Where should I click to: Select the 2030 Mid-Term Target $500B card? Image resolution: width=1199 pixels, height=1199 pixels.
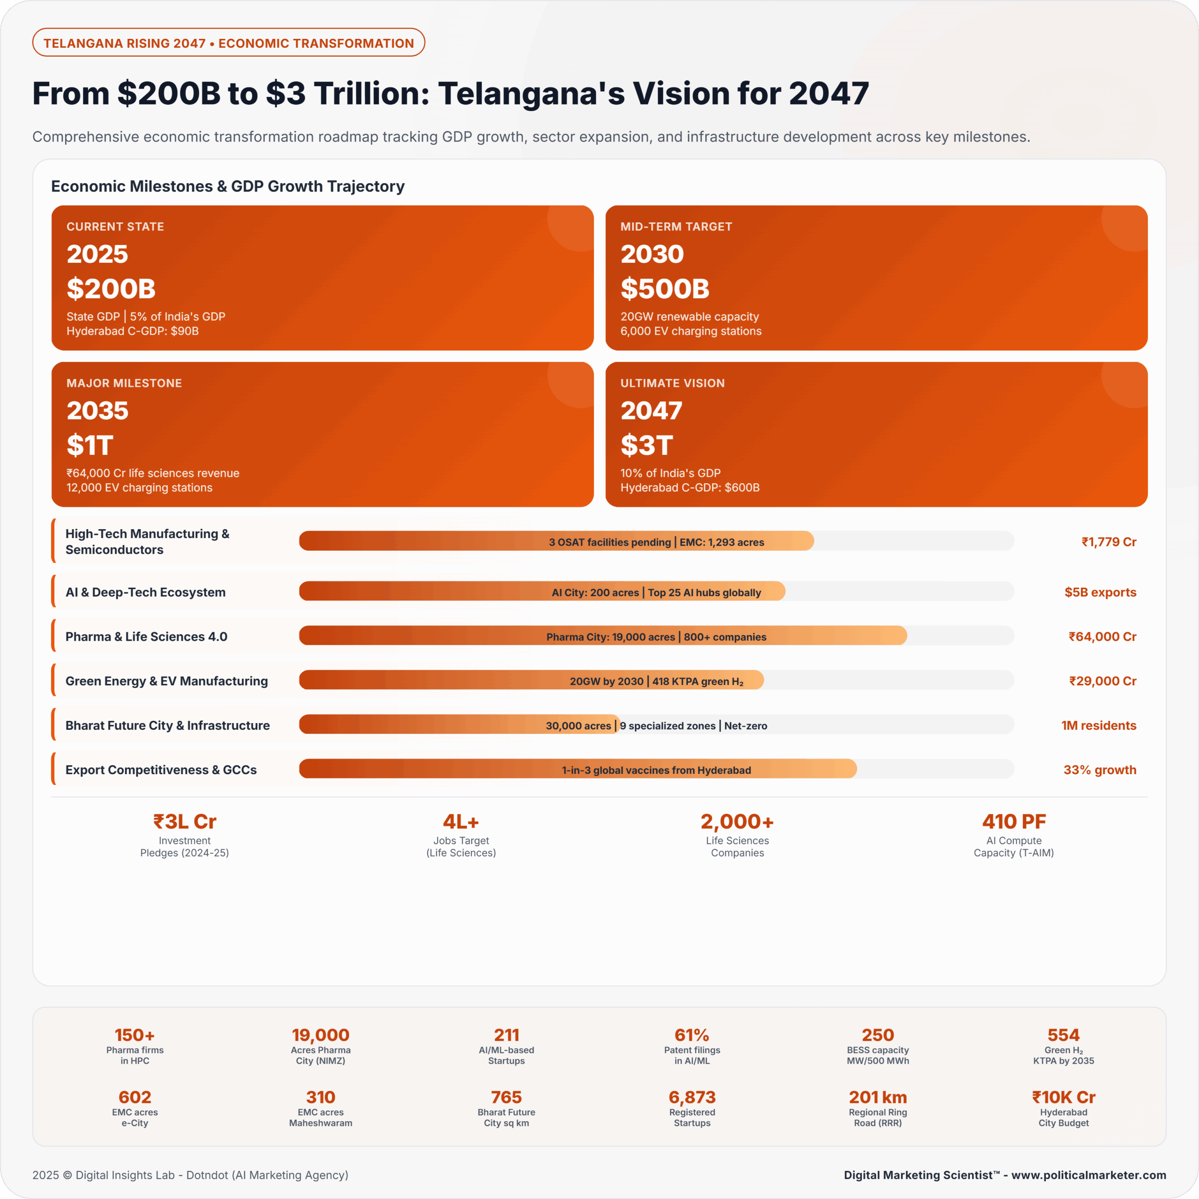pyautogui.click(x=876, y=278)
